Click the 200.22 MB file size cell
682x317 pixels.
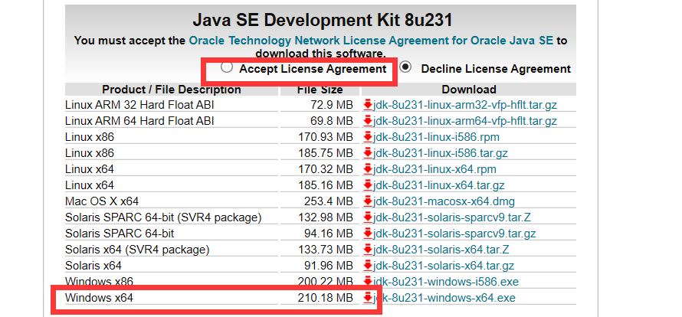click(x=326, y=282)
